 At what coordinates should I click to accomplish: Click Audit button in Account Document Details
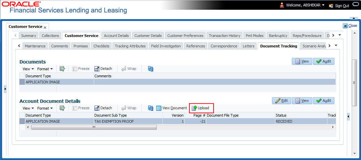pyautogui.click(x=324, y=101)
